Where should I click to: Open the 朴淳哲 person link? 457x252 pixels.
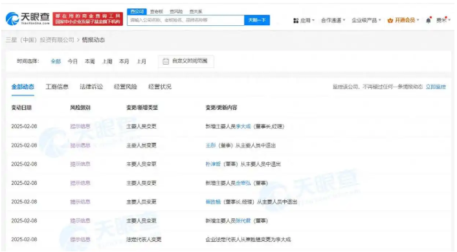coord(213,164)
